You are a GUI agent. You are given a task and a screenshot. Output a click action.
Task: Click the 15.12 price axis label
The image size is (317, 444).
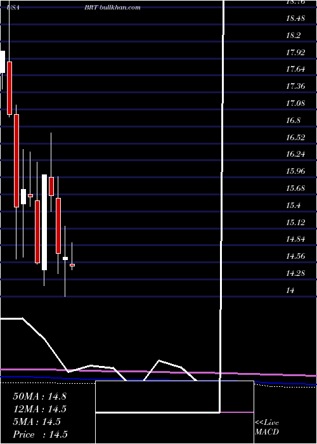(x=295, y=222)
